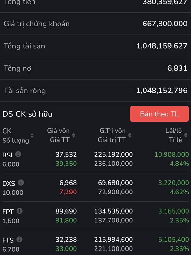Select the BSI stock symbol
Viewport: 191px width, 255px height.
[7, 155]
